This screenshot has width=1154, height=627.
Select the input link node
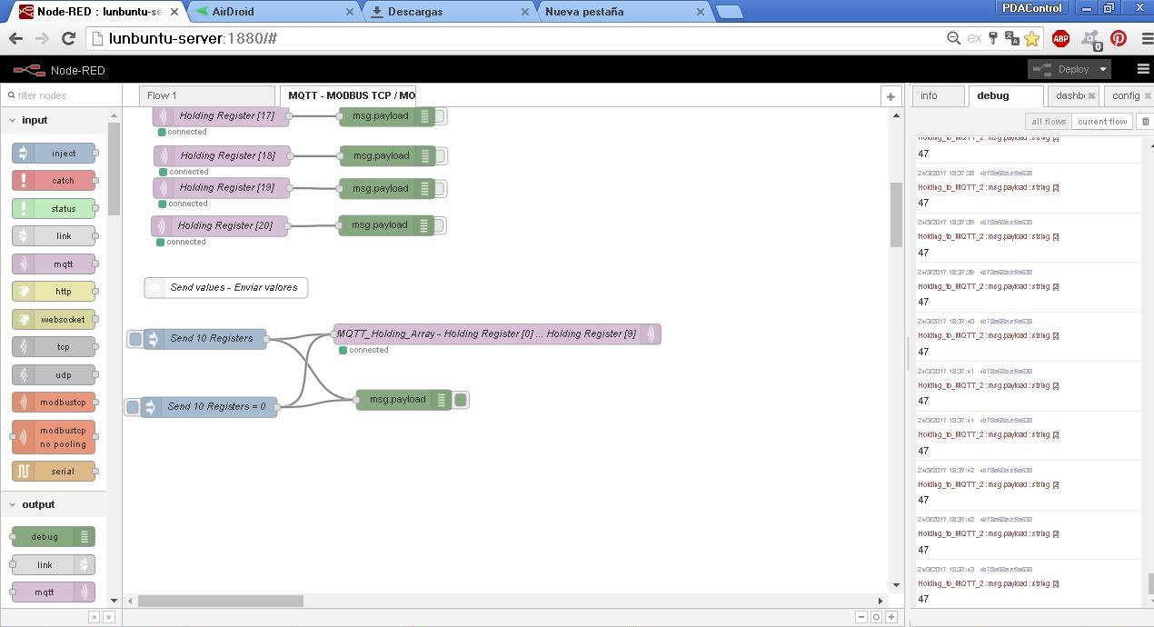[x=54, y=236]
